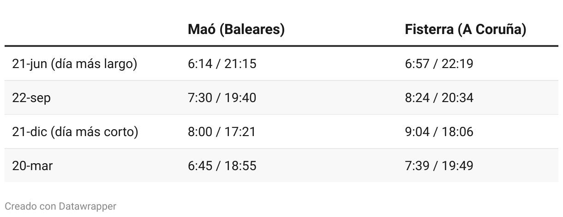
Task: Select the 21-jun (día más largo) row label
Action: (75, 64)
